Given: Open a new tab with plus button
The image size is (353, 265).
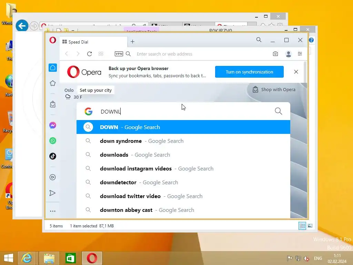Looking at the screenshot, I should (x=133, y=42).
